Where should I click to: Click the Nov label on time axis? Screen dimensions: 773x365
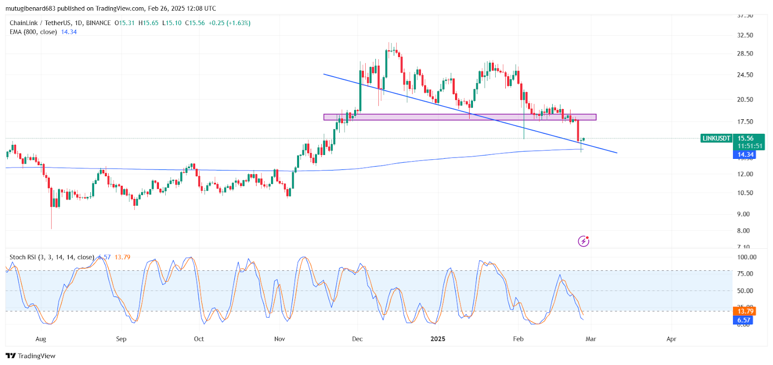pos(279,339)
